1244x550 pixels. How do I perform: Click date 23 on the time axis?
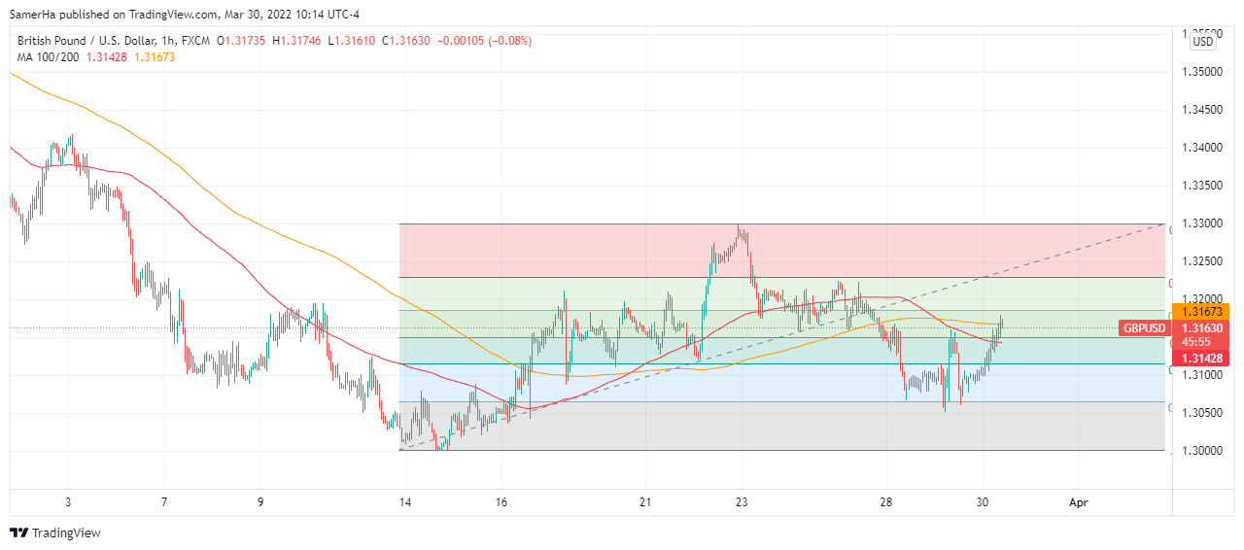click(x=742, y=502)
